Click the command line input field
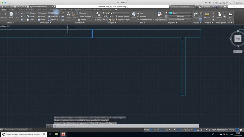Screen dimensions: 244x137 click(x=126, y=126)
